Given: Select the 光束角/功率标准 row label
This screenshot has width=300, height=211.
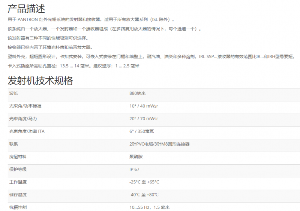Looking at the screenshot, I should [25, 106].
